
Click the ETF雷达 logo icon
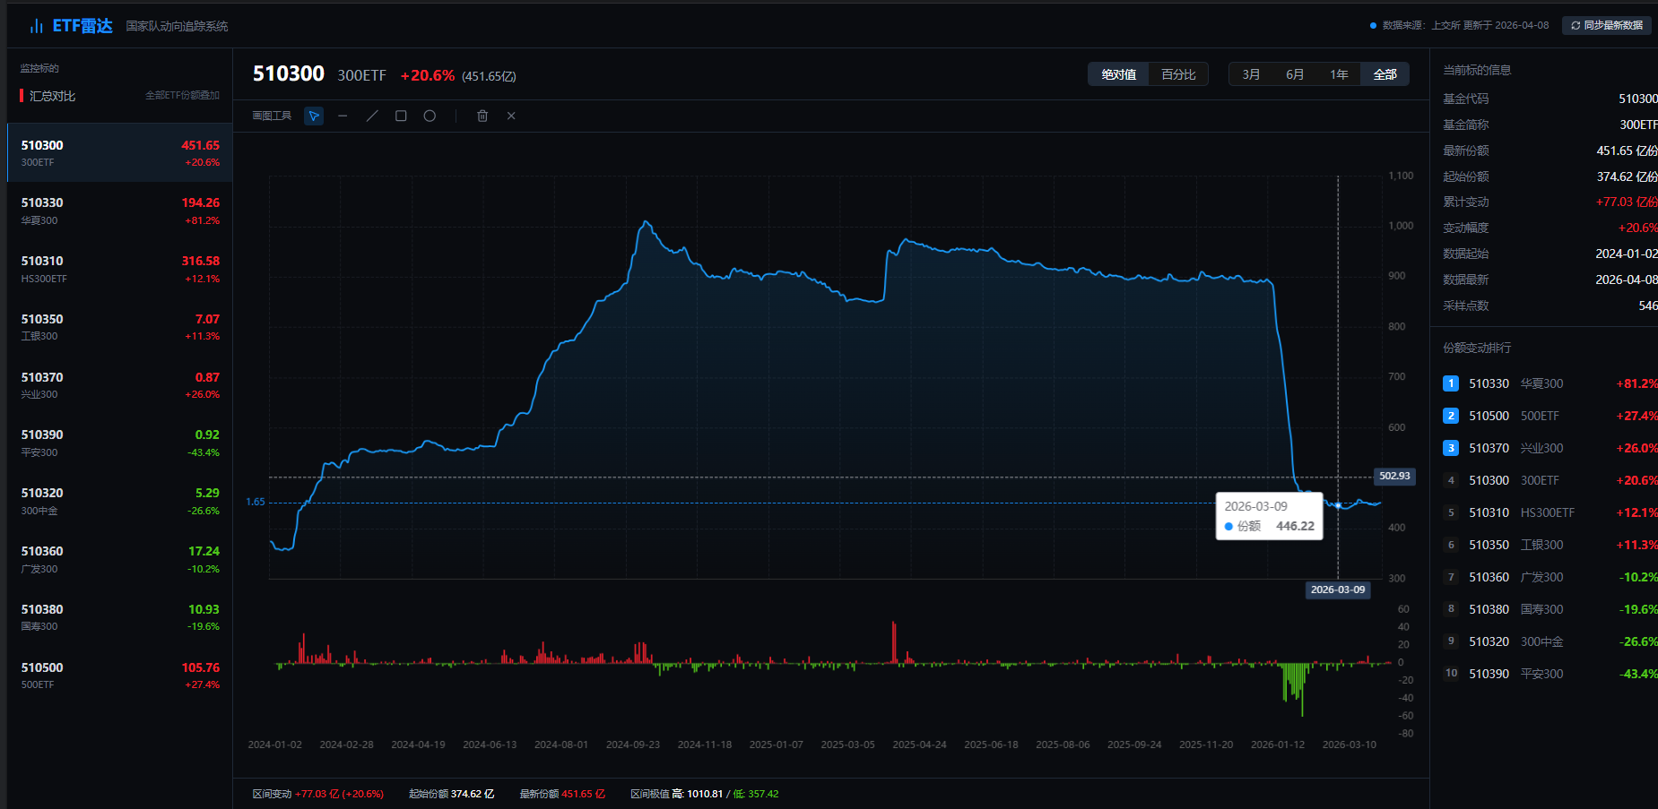pyautogui.click(x=36, y=26)
